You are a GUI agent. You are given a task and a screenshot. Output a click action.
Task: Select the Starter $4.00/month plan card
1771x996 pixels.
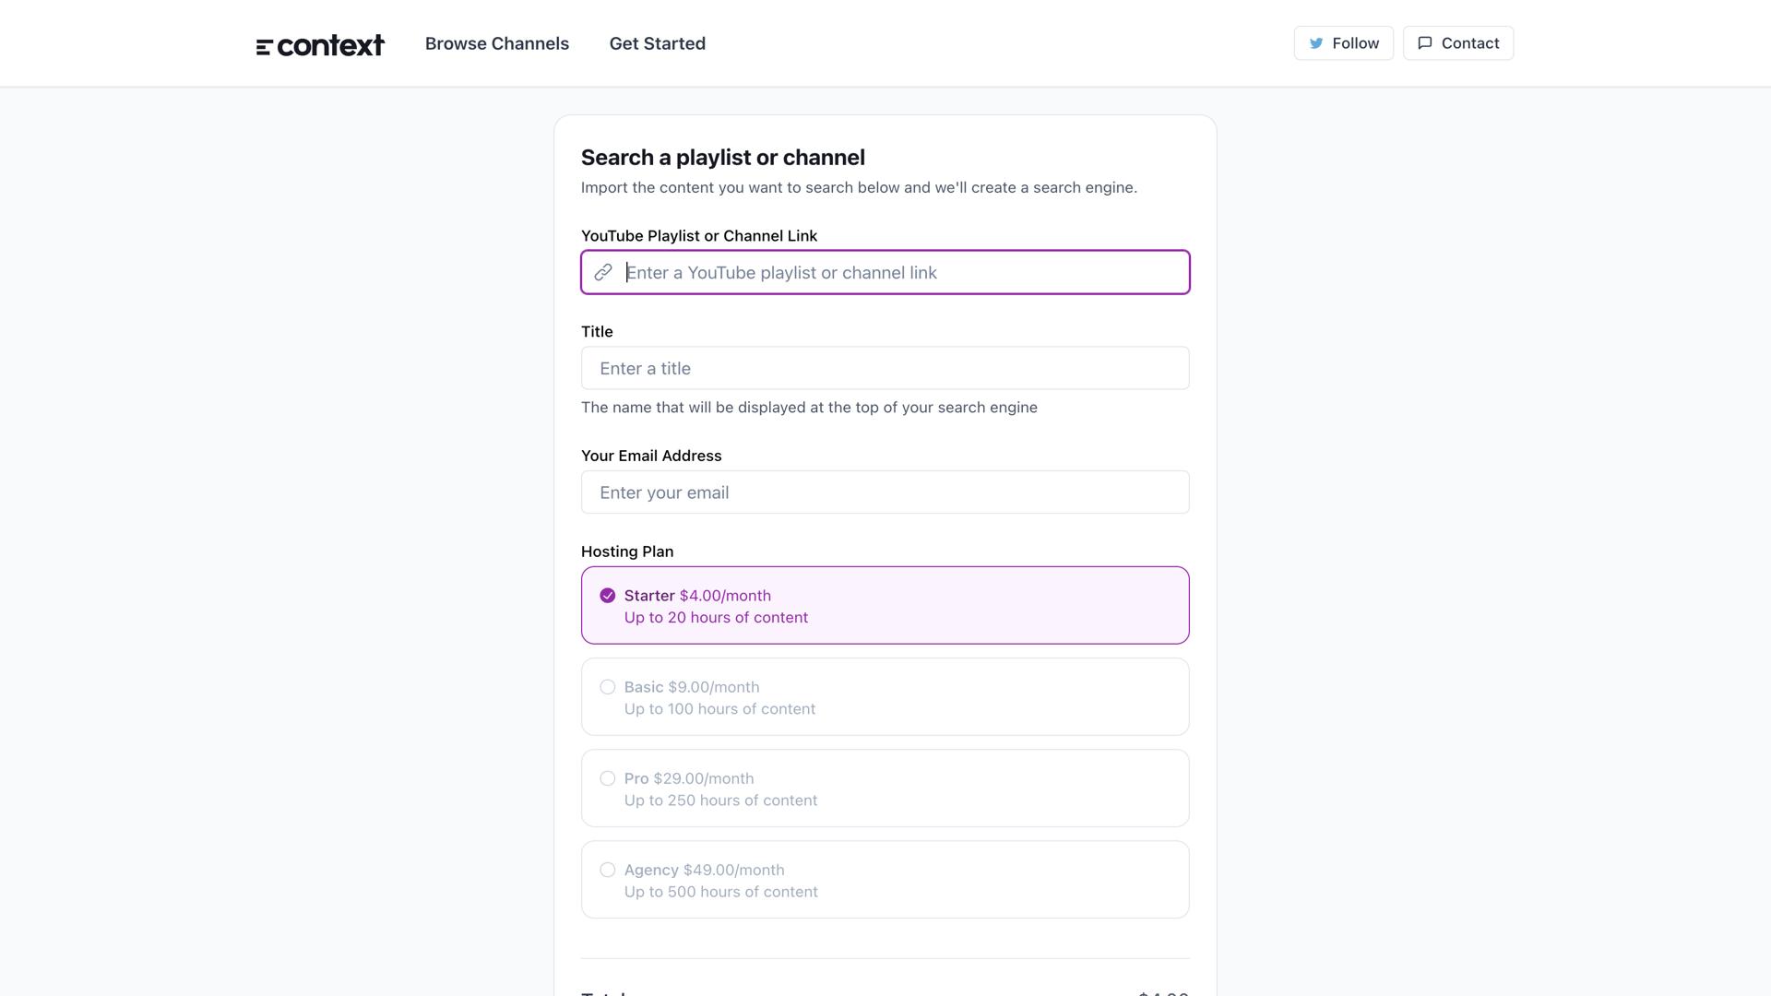tap(885, 605)
